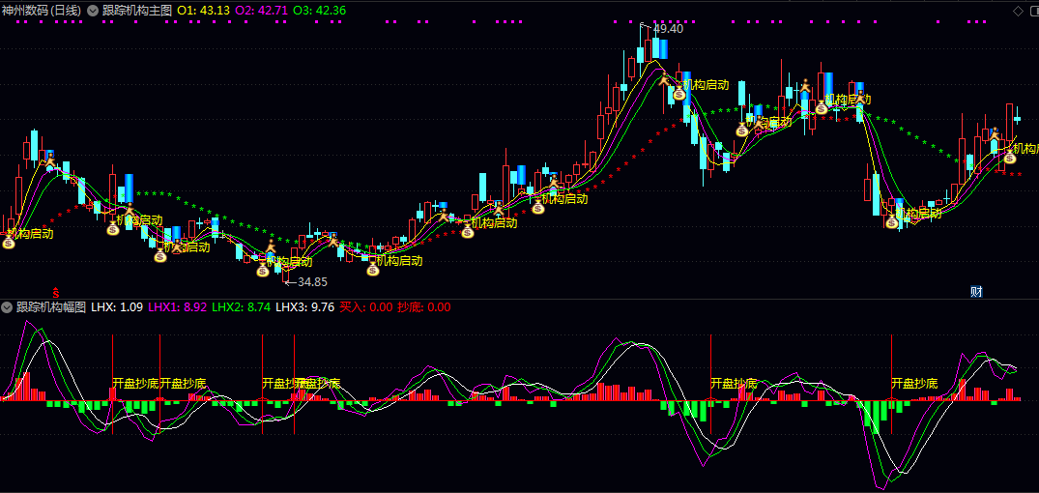Click the rightmost 开盘抄底 signal label
Viewport: 1039px width, 493px height.
pyautogui.click(x=914, y=384)
